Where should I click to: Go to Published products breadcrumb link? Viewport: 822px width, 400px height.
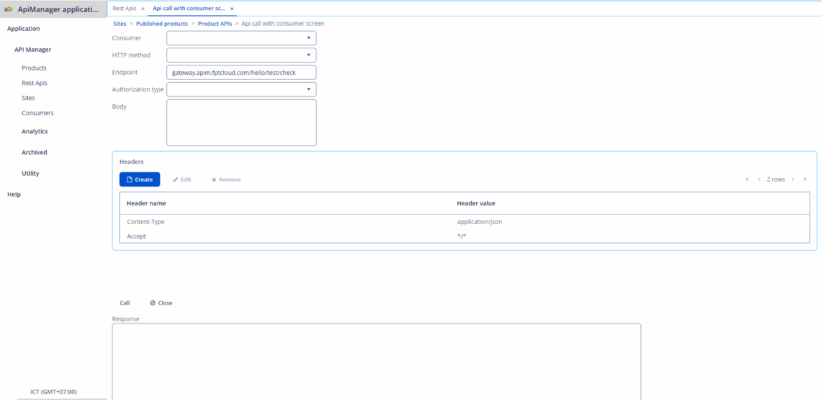coord(162,24)
